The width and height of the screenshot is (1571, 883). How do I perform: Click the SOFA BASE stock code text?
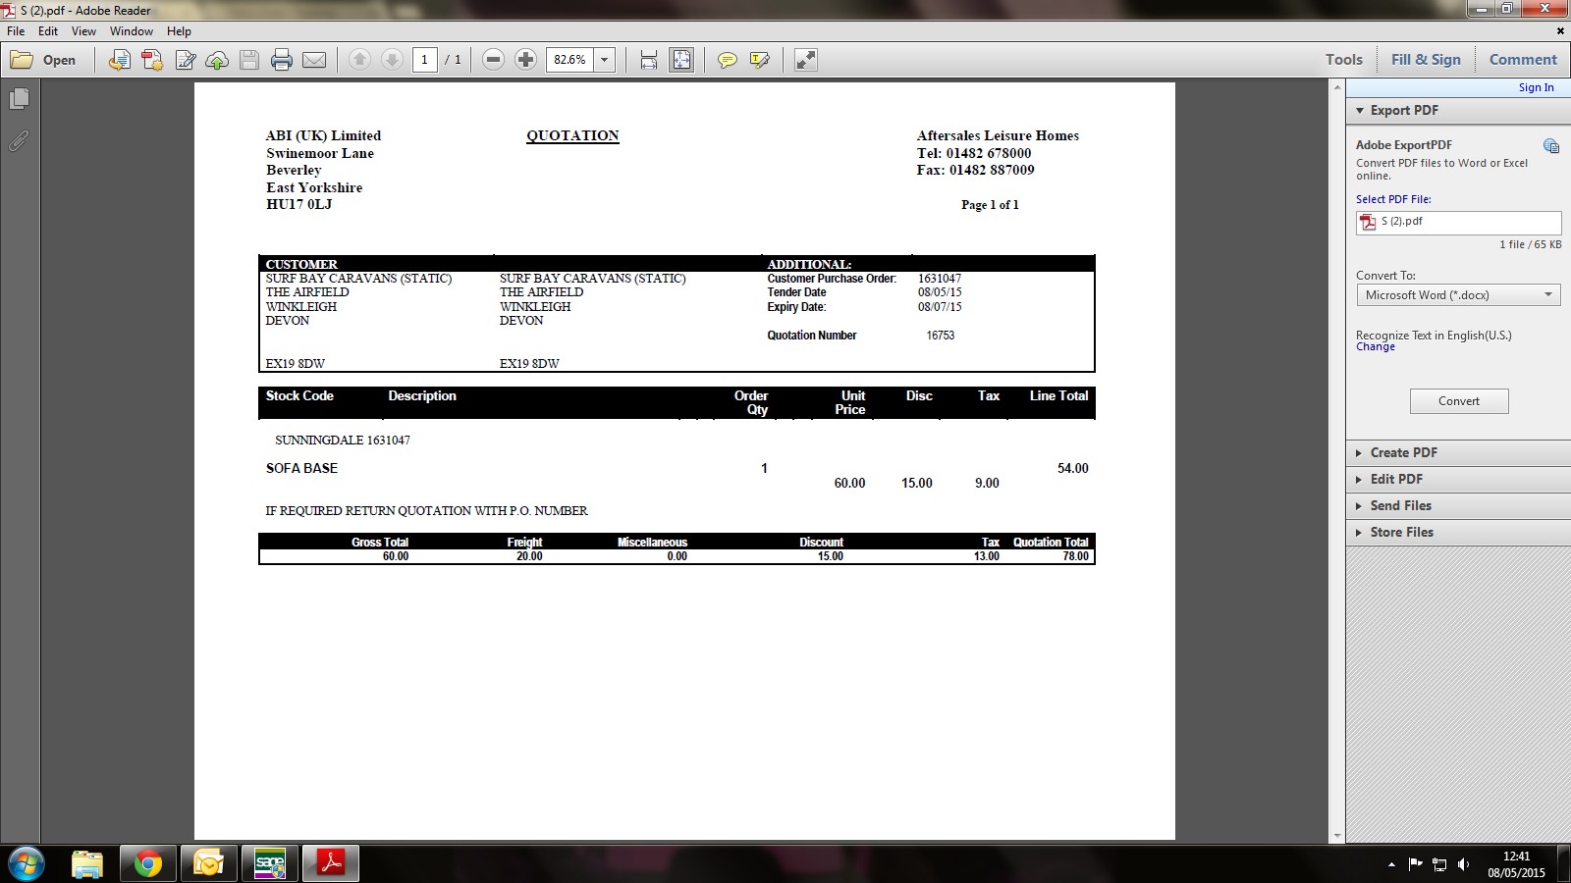301,468
